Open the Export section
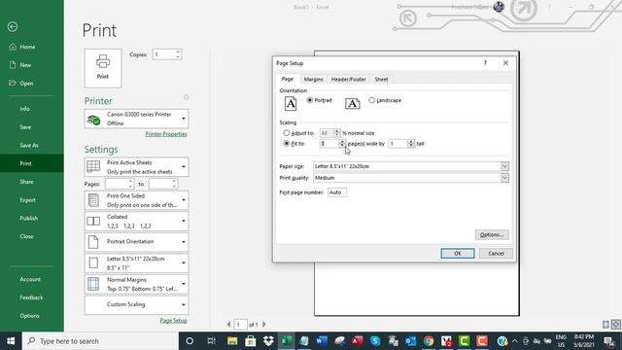Image resolution: width=622 pixels, height=350 pixels. point(28,200)
